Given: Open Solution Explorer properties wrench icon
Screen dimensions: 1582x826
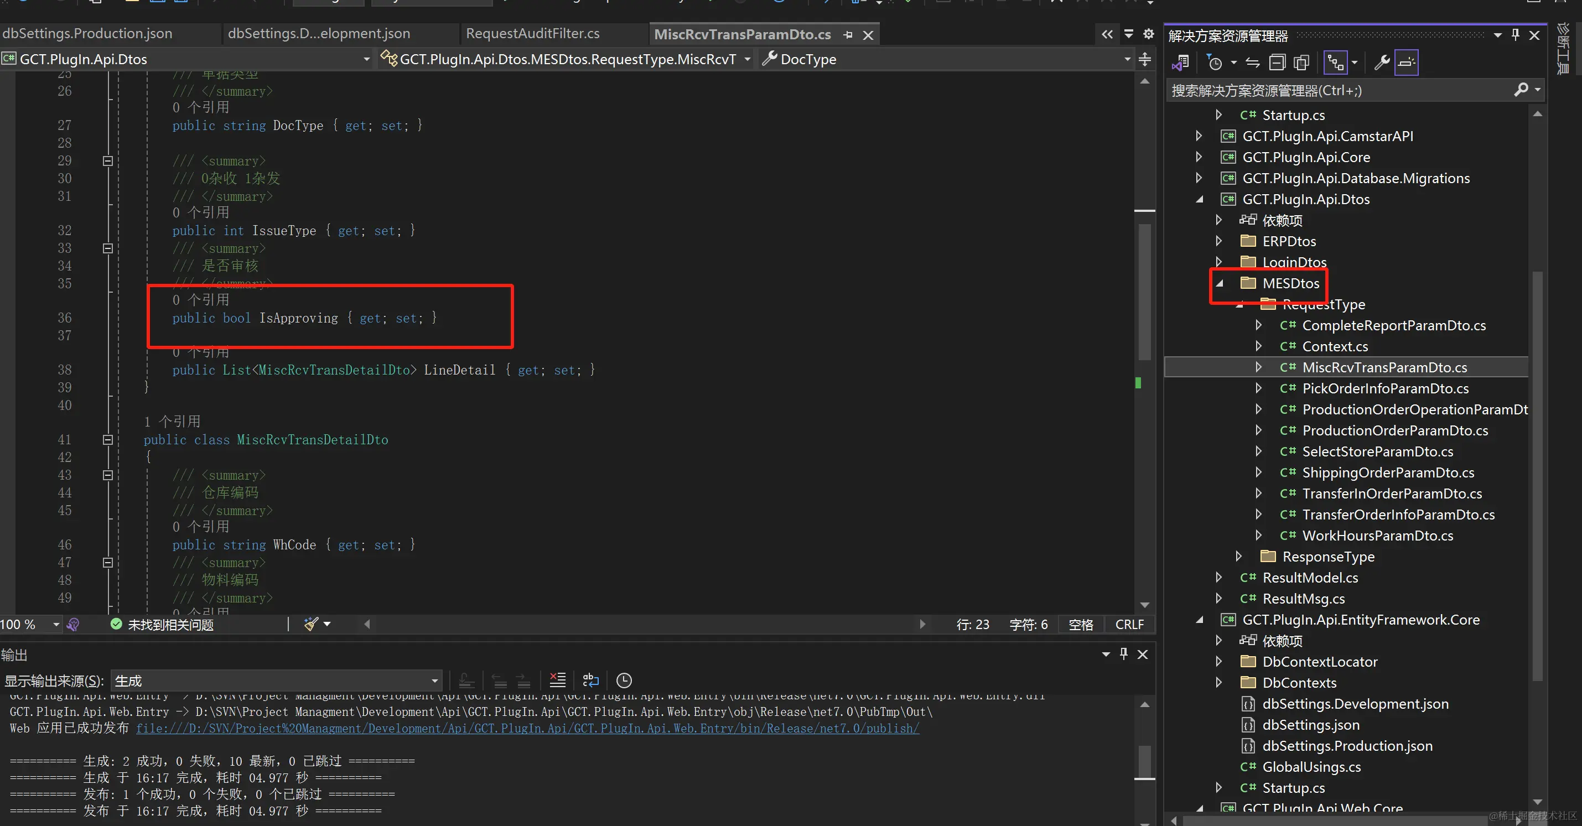Looking at the screenshot, I should 1382,63.
